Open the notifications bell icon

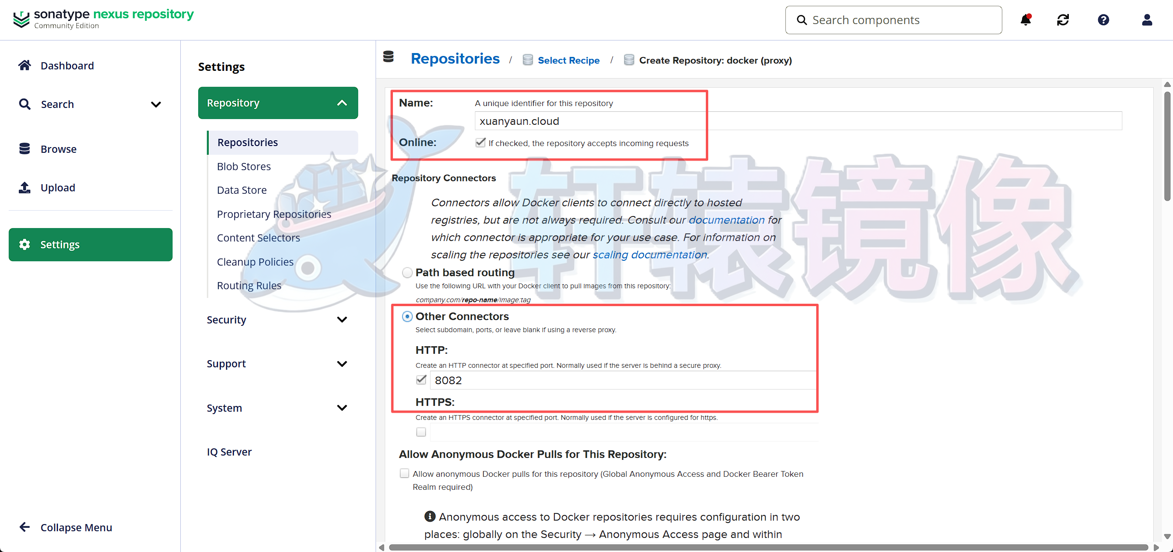pyautogui.click(x=1026, y=20)
